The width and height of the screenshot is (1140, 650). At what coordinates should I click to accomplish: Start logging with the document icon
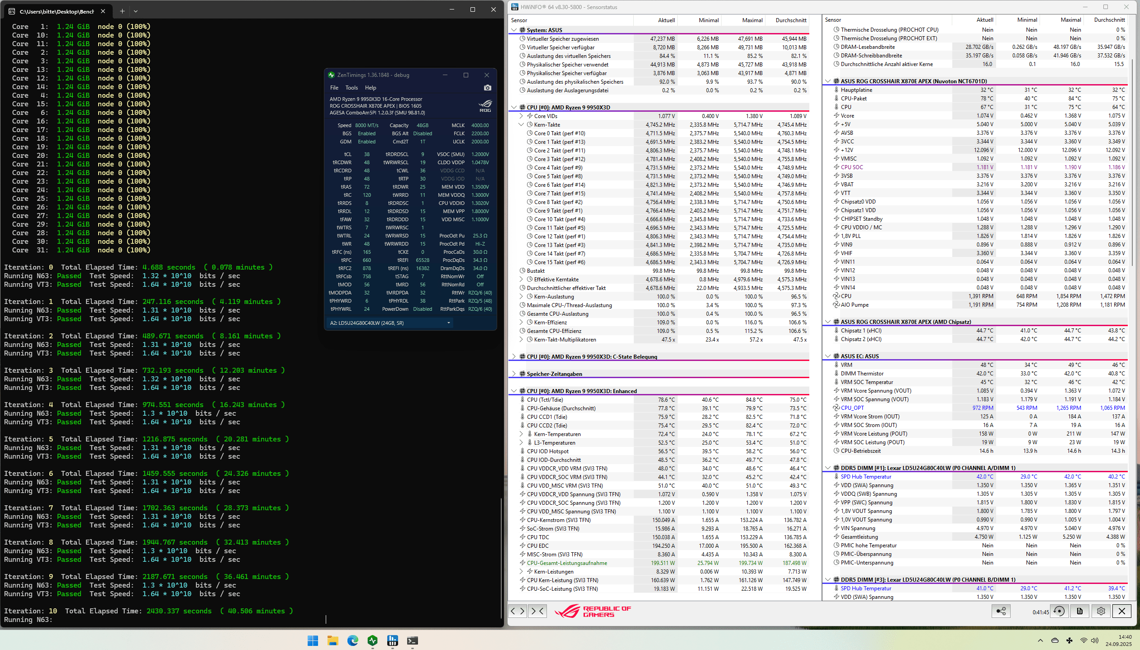(1080, 611)
